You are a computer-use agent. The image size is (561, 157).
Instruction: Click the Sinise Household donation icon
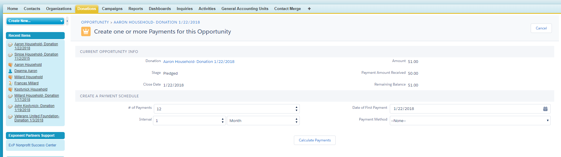coord(10,55)
